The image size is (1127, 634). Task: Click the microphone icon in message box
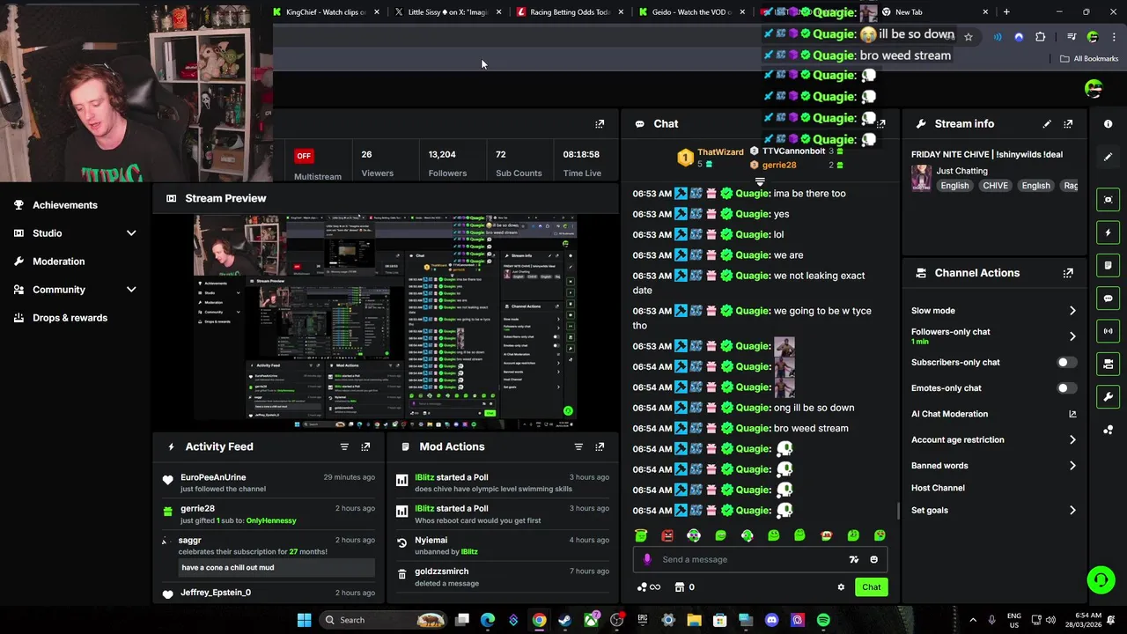[647, 559]
